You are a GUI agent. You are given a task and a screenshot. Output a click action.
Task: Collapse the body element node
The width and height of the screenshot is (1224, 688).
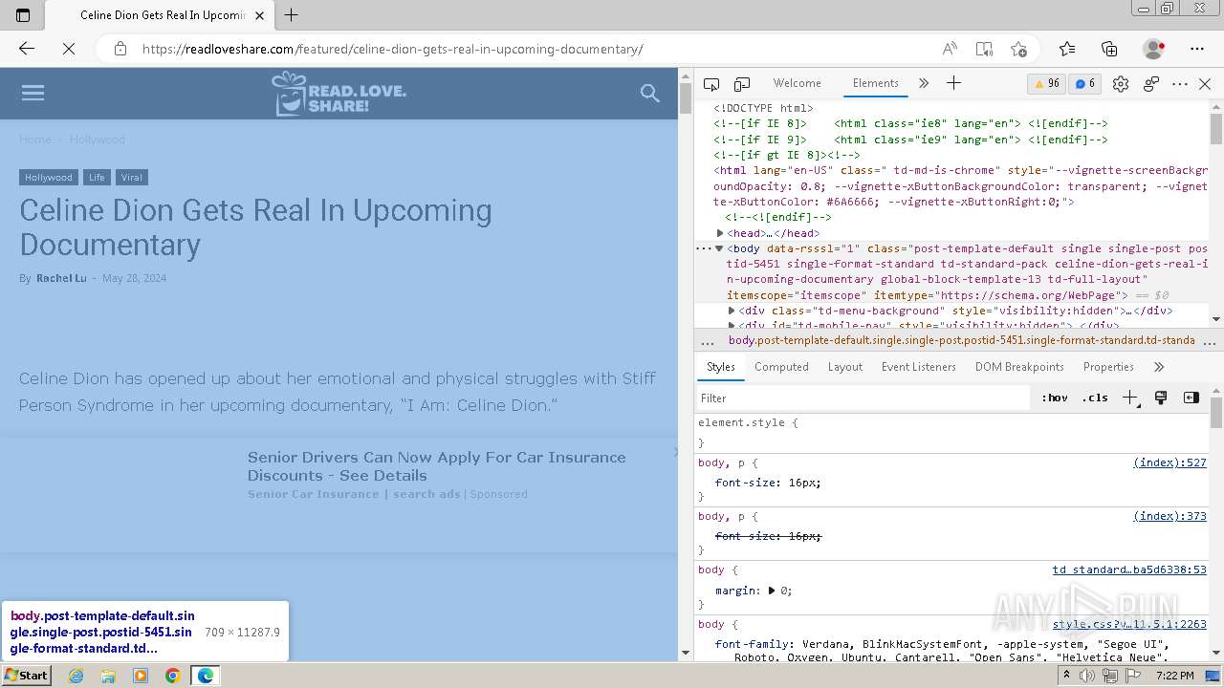(719, 248)
